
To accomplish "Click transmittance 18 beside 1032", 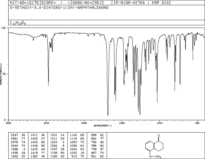I will [x=82, y=153].
